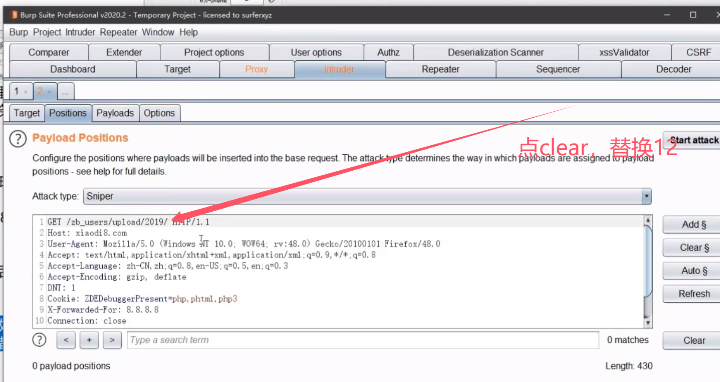Open the Deserialization Scanner tab
The height and width of the screenshot is (382, 720).
point(496,52)
